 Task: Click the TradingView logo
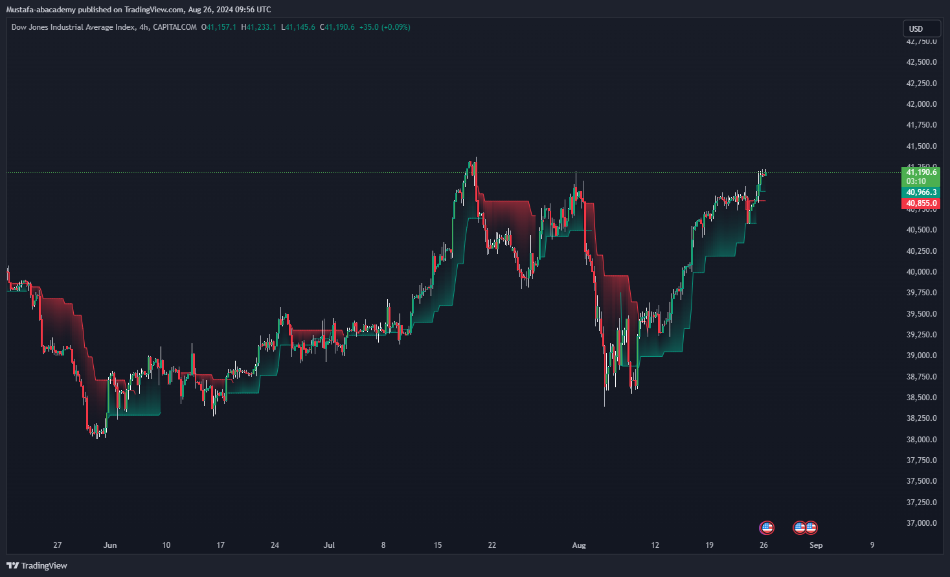click(x=37, y=565)
